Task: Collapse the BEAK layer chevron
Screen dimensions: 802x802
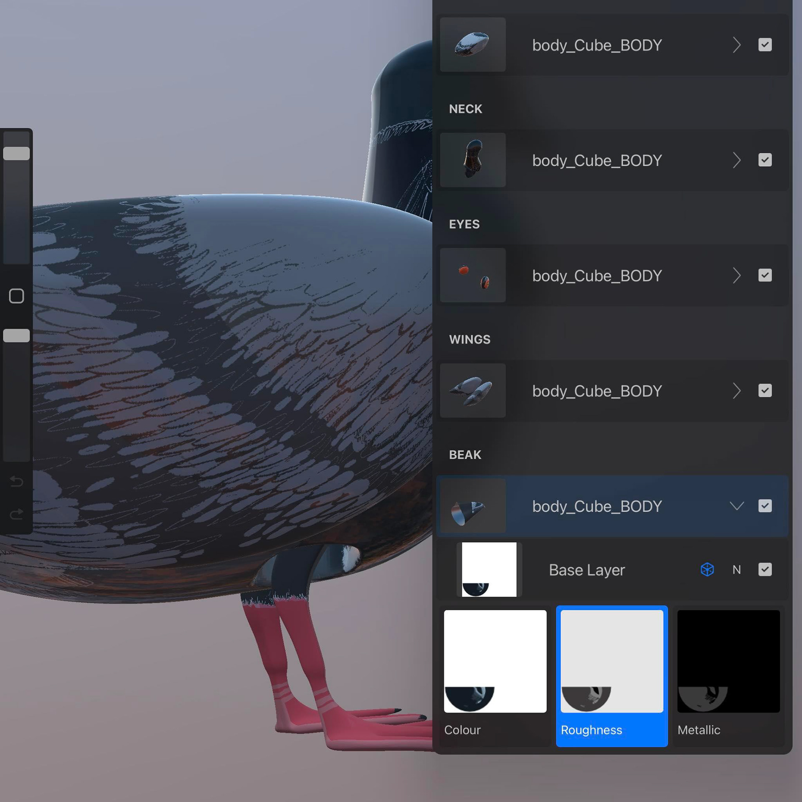Action: pyautogui.click(x=737, y=506)
